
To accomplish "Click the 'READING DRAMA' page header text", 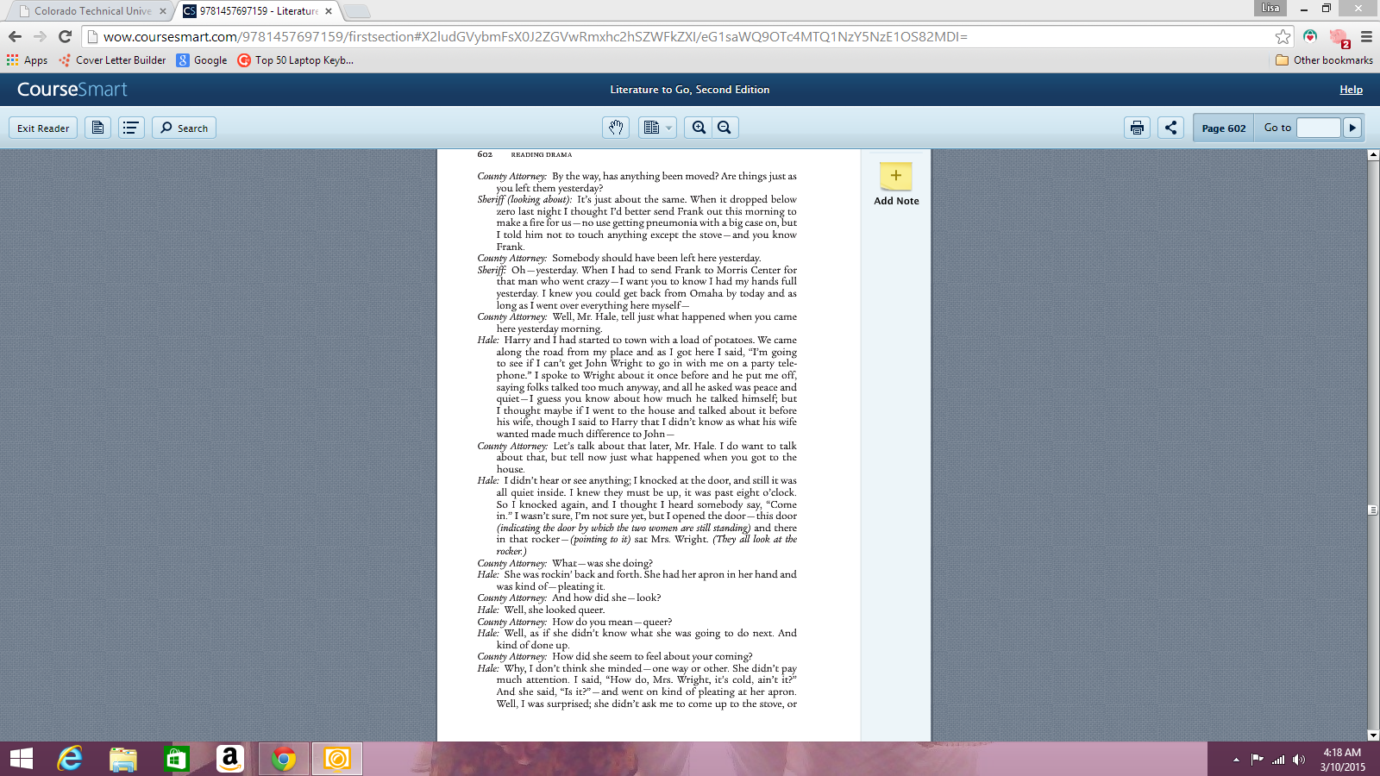I will coord(542,155).
